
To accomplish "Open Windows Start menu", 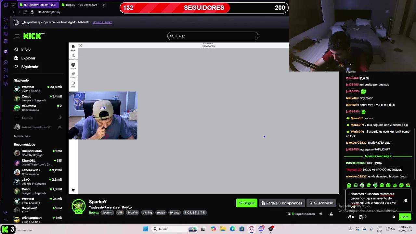I will 146,229.
